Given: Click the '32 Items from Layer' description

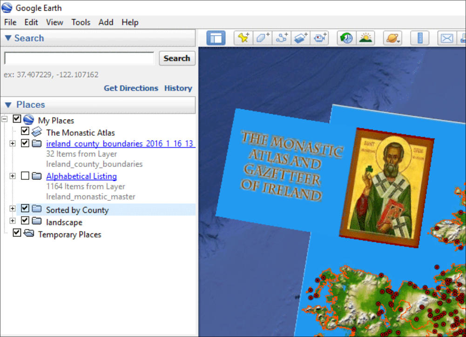Looking at the screenshot, I should click(x=81, y=154).
